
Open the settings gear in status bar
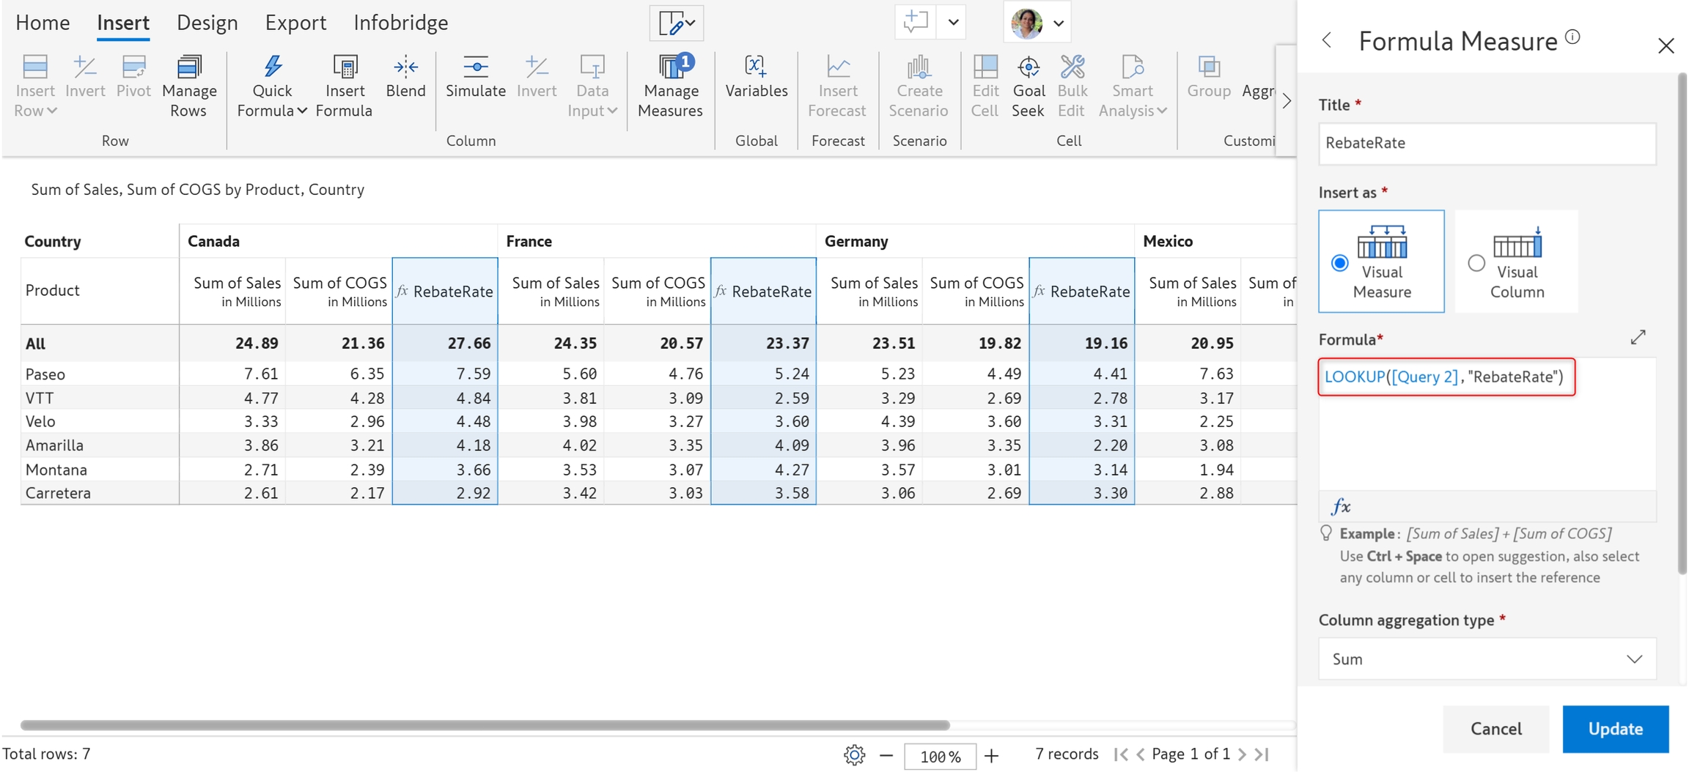[854, 754]
